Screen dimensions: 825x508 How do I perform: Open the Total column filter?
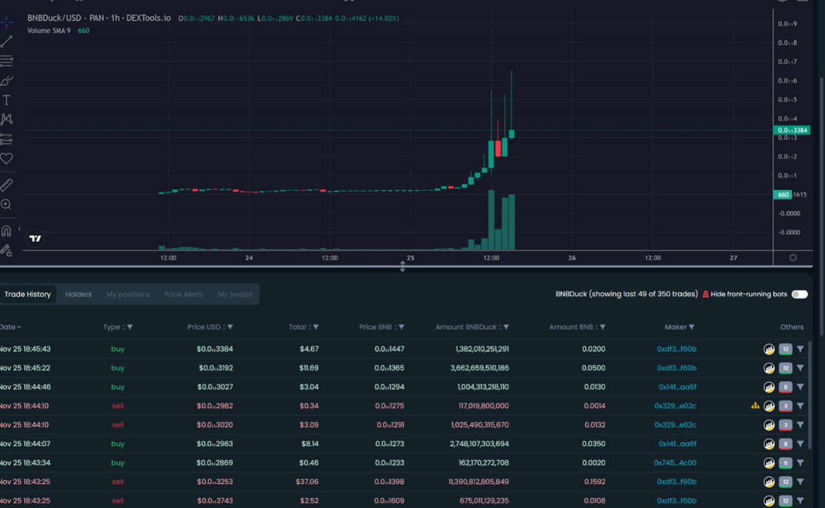click(316, 327)
